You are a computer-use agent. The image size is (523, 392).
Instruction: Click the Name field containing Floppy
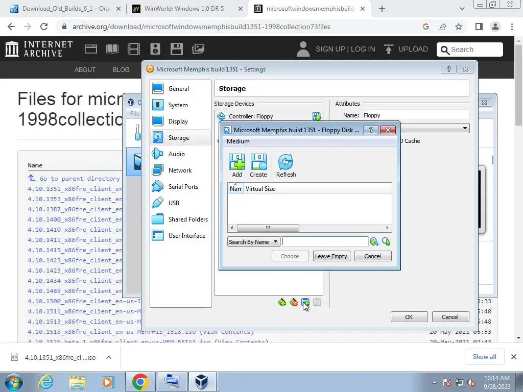416,115
